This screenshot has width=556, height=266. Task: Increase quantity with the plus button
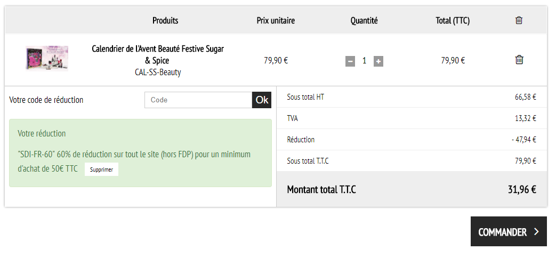378,61
